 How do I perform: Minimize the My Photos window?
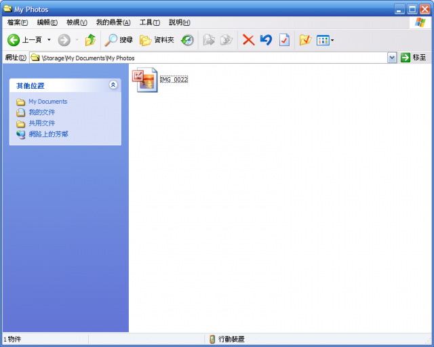399,9
